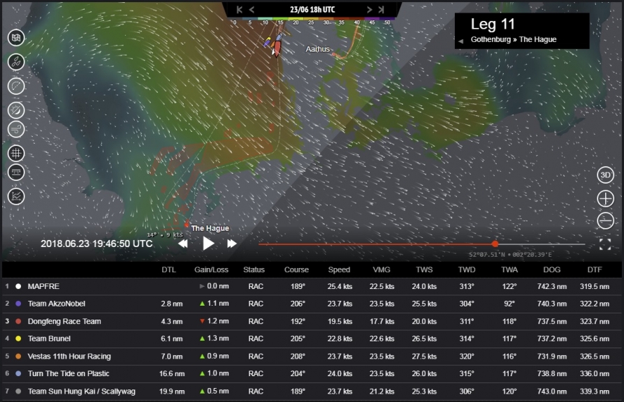Screen dimensions: 624x402
Task: Select the Dongfeng Race Team row
Action: coord(312,321)
